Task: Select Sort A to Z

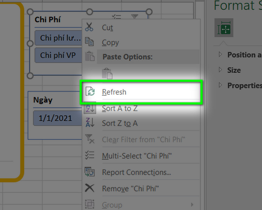Action: [x=141, y=108]
